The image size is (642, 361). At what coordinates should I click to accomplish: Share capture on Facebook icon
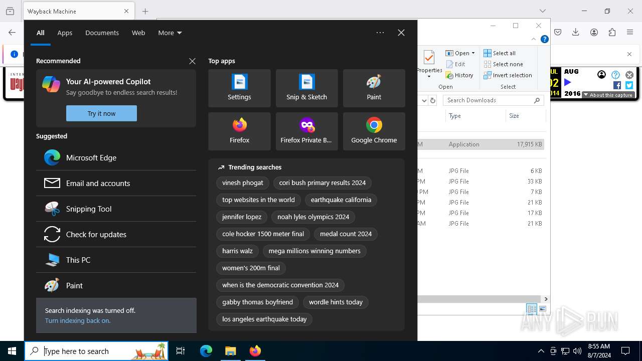(x=617, y=85)
